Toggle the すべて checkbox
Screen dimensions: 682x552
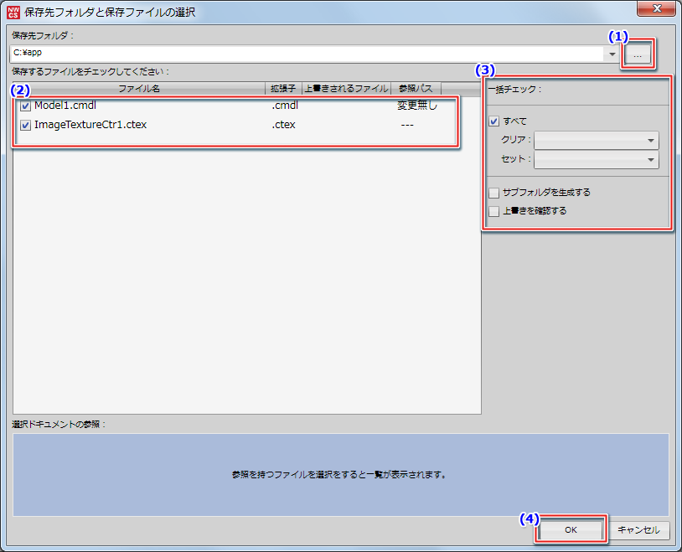tap(493, 121)
